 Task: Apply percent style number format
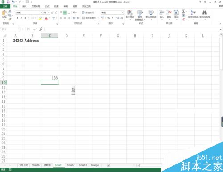pyautogui.click(x=109, y=18)
